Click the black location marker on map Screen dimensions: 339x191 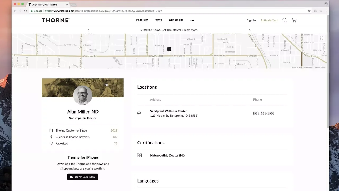pos(169,49)
